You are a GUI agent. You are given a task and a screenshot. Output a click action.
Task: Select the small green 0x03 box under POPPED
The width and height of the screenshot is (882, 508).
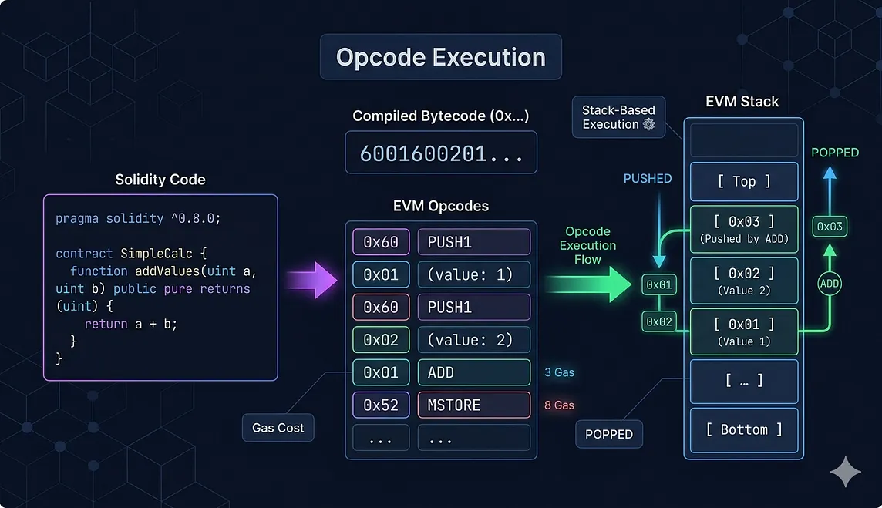pyautogui.click(x=830, y=227)
